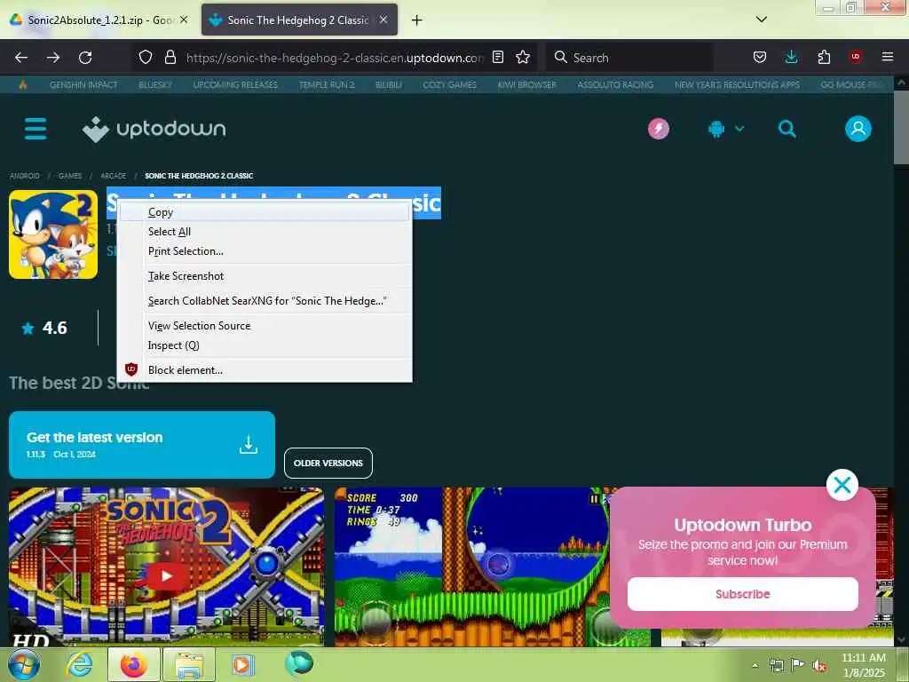Launch Internet Explorer from taskbar
This screenshot has height=682, width=909.
point(79,664)
